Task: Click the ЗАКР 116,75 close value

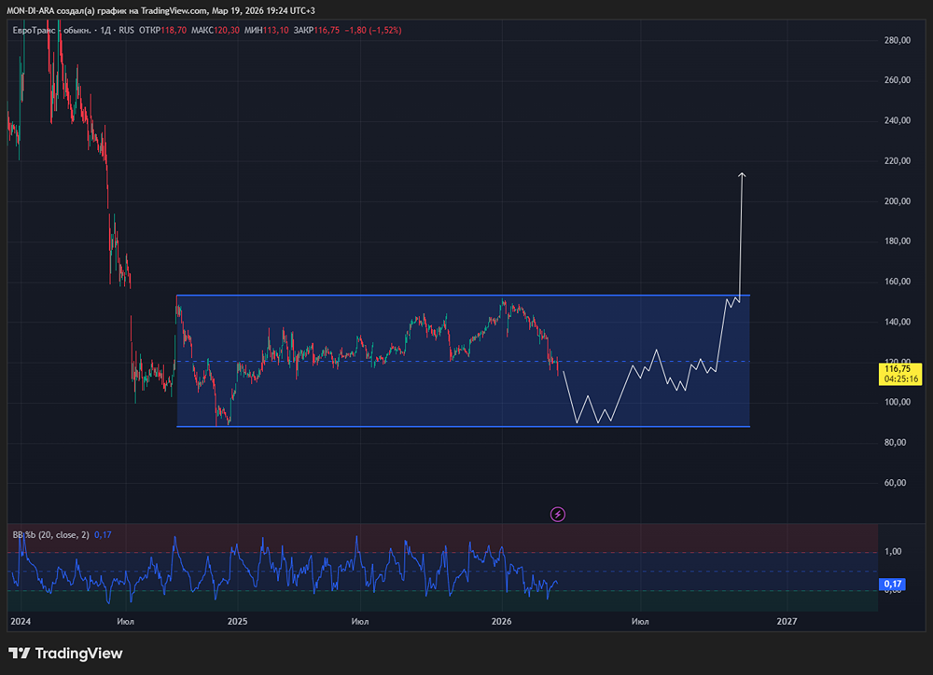Action: 316,31
